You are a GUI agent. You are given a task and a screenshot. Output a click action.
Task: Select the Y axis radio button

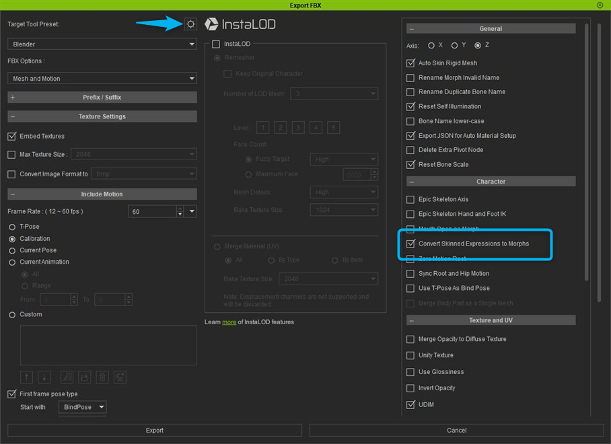point(454,46)
